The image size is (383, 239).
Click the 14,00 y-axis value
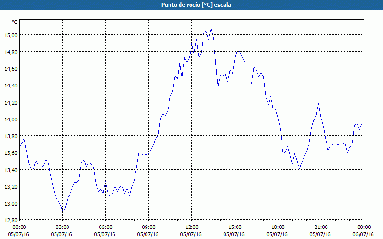pyautogui.click(x=11, y=119)
